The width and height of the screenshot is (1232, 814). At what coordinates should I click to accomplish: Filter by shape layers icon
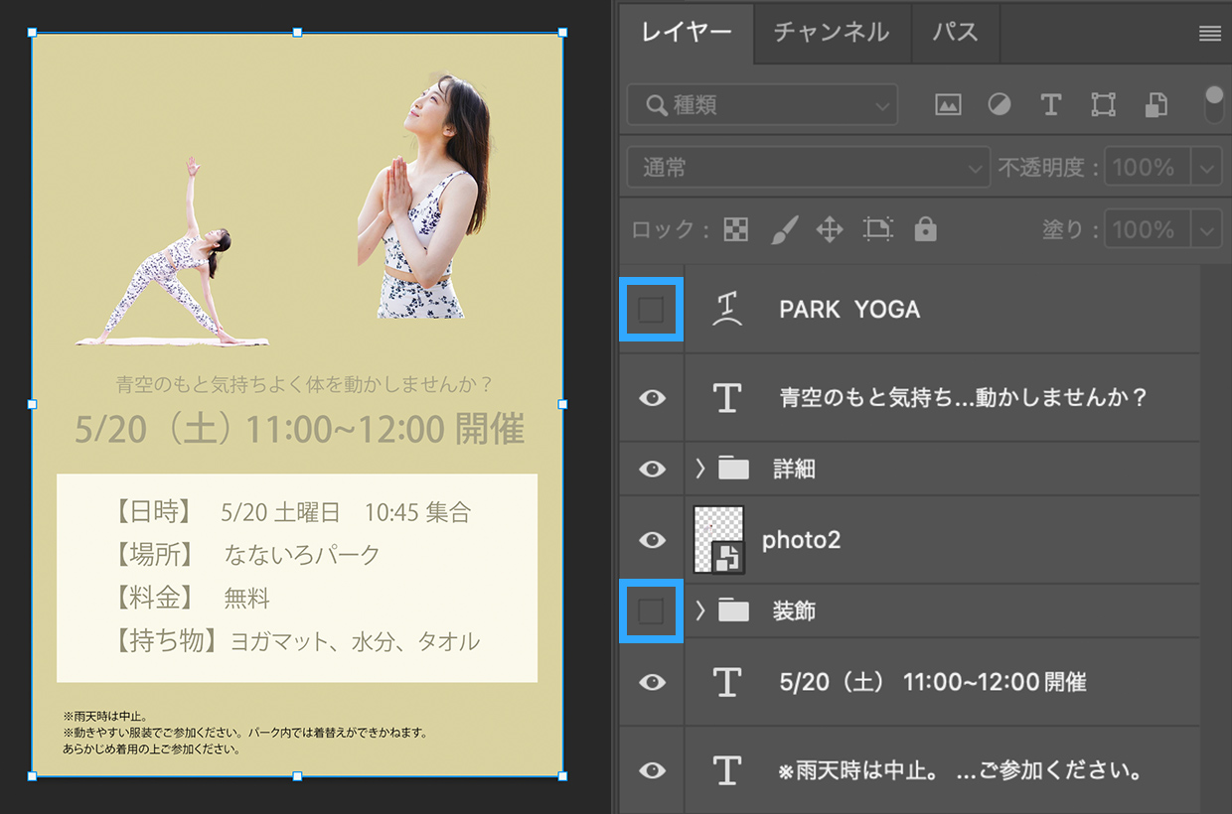pos(1103,104)
